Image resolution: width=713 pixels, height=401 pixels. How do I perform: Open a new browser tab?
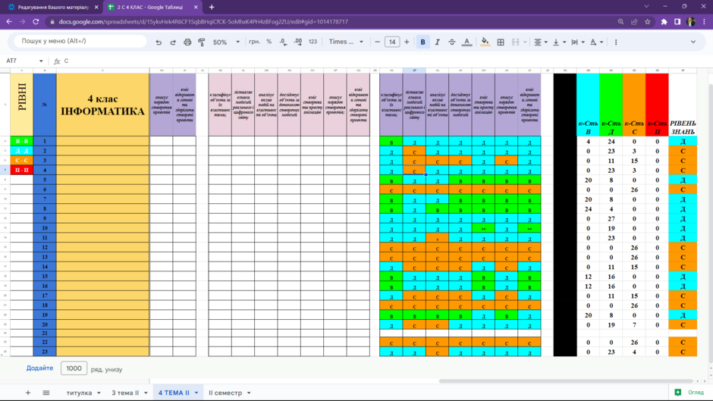pyautogui.click(x=212, y=8)
